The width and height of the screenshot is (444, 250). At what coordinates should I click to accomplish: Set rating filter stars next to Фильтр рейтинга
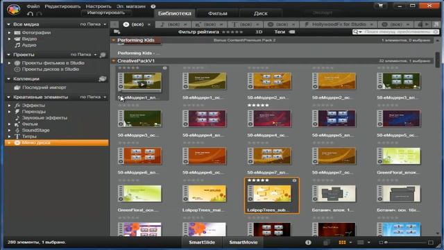click(232, 32)
